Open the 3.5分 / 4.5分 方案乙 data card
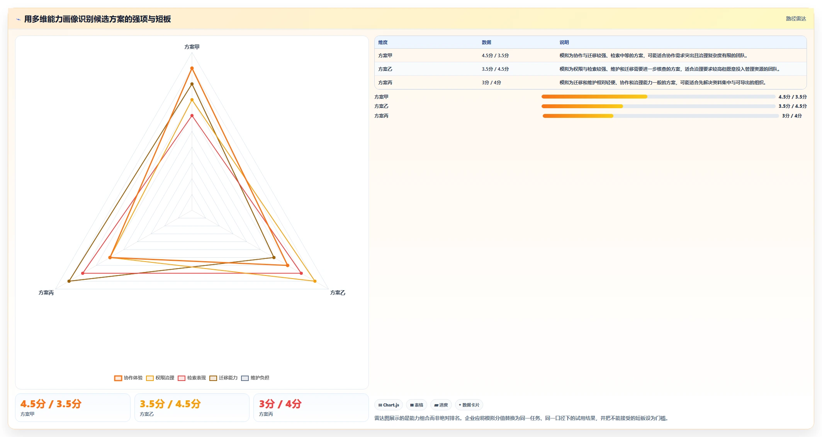This screenshot has height=437, width=822. (192, 408)
